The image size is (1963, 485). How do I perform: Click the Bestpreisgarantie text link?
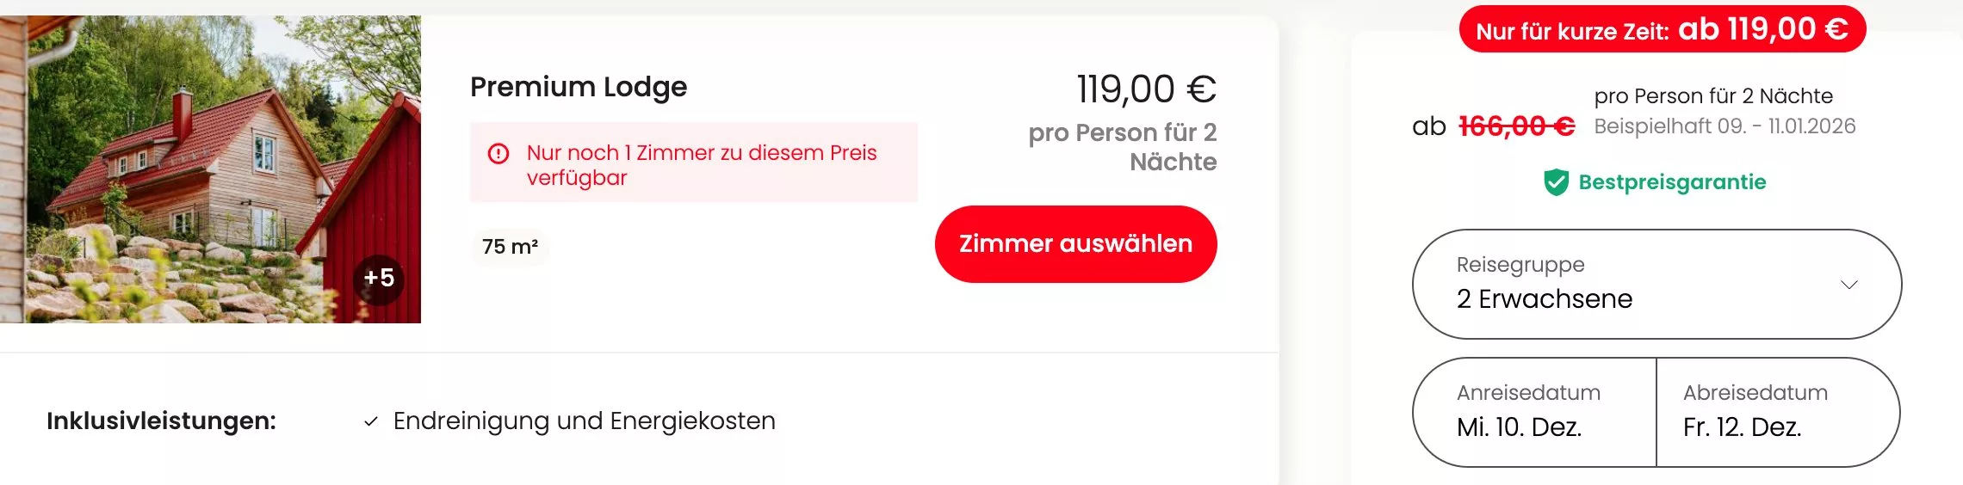pos(1672,182)
